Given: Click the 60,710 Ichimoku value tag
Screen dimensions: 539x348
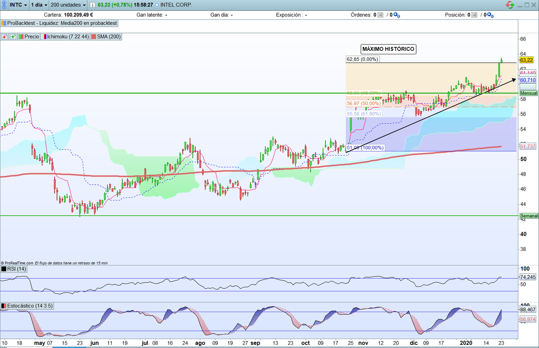Looking at the screenshot, I should pyautogui.click(x=528, y=80).
